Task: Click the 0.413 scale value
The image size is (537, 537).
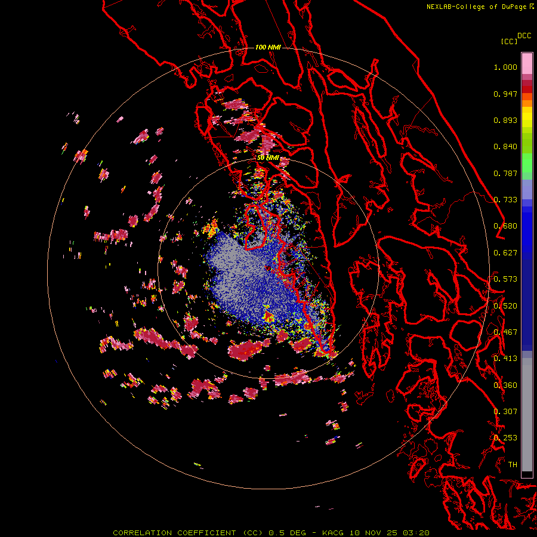Action: [x=505, y=359]
